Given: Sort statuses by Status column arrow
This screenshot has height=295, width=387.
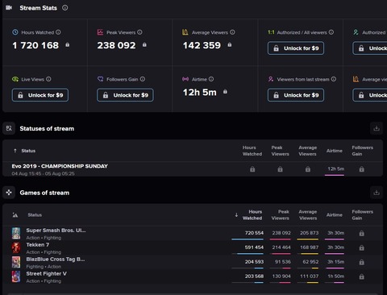Looking at the screenshot, I should (x=15, y=151).
